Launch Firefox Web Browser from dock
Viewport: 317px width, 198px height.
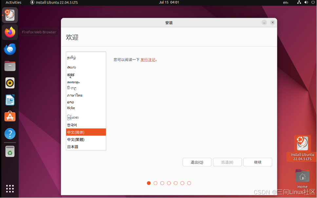click(10, 32)
